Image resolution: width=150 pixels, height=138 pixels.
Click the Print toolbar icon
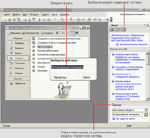(x=24, y=20)
